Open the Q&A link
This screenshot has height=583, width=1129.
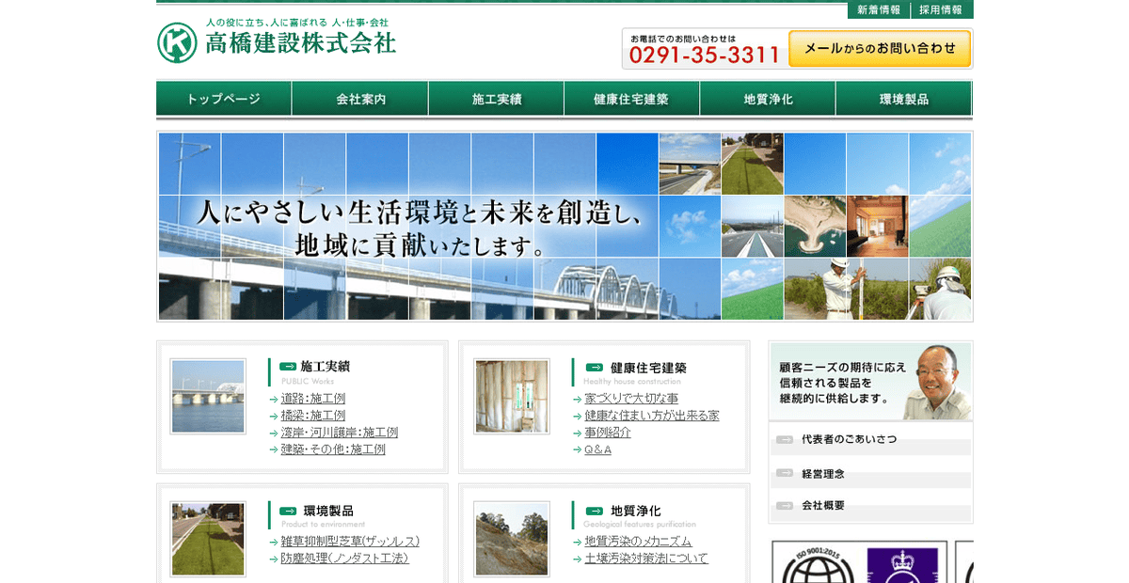pyautogui.click(x=598, y=450)
